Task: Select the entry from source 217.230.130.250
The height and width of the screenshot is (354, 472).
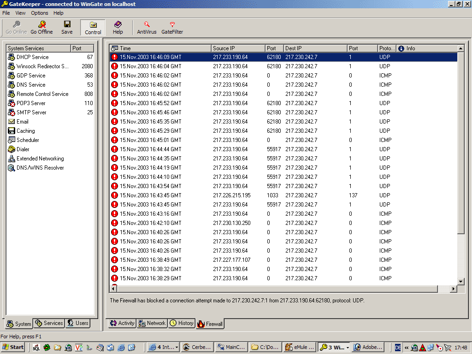Action: click(x=283, y=223)
